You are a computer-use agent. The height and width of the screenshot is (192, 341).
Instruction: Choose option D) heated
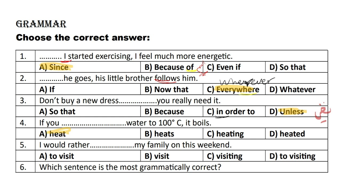click(287, 134)
